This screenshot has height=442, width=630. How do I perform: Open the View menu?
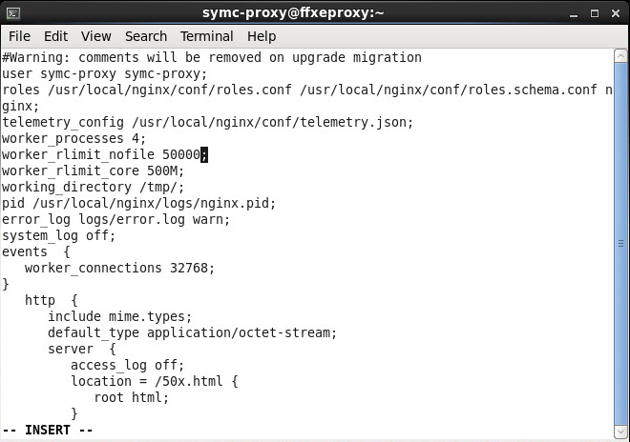[95, 36]
